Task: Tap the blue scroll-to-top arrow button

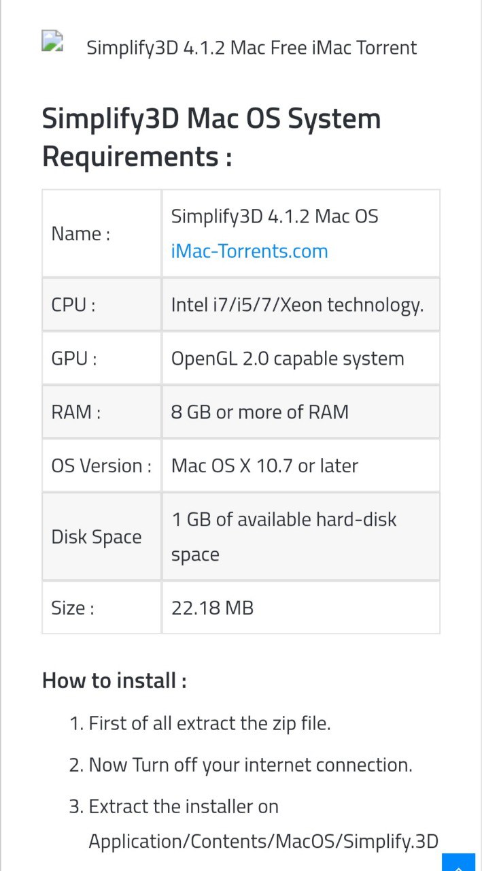Action: [458, 863]
